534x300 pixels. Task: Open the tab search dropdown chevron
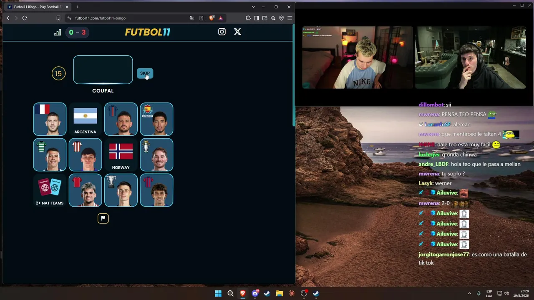click(x=253, y=7)
